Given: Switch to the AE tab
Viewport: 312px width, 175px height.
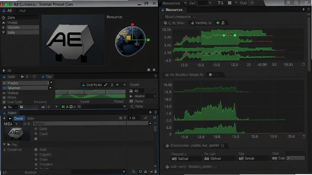Looking at the screenshot, I should tap(7, 11).
